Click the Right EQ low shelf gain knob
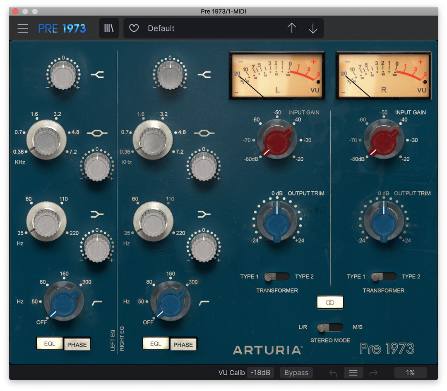The height and width of the screenshot is (391, 447). click(x=204, y=248)
